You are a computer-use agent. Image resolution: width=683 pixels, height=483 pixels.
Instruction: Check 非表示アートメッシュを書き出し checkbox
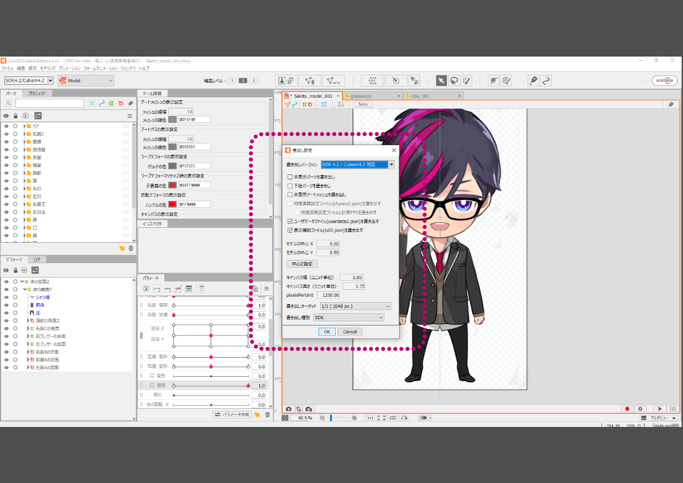(x=290, y=195)
